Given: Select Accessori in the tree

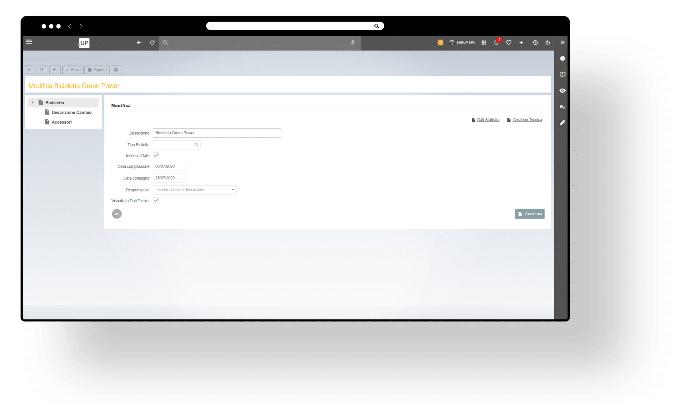Looking at the screenshot, I should (x=62, y=122).
